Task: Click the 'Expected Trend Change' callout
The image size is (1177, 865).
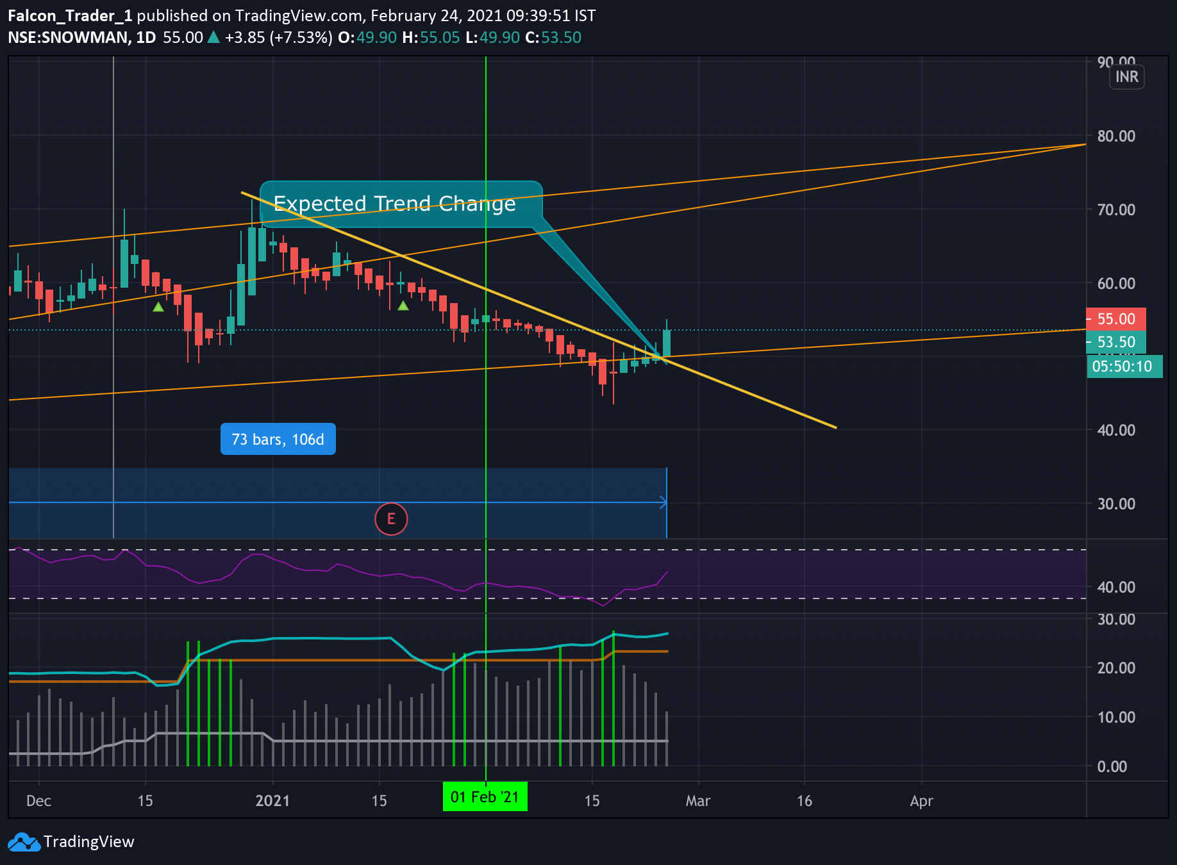Action: (401, 204)
